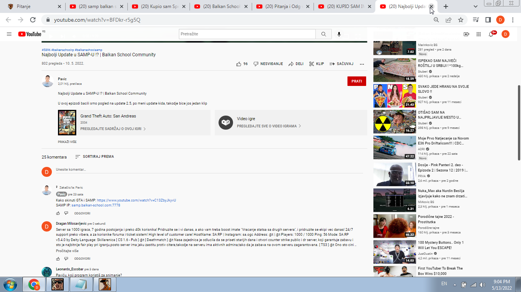Image resolution: width=521 pixels, height=292 pixels.
Task: Open samp.balkan-school.com:7778 link
Action: point(96,205)
